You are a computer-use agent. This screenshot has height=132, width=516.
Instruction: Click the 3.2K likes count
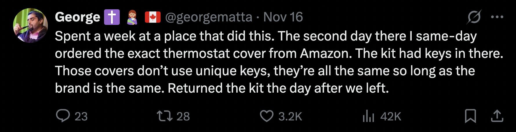click(x=290, y=116)
